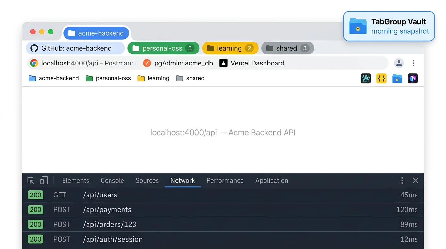Image resolution: width=446 pixels, height=249 pixels.
Task: Click the Vercel triangle favicon
Action: pyautogui.click(x=223, y=63)
